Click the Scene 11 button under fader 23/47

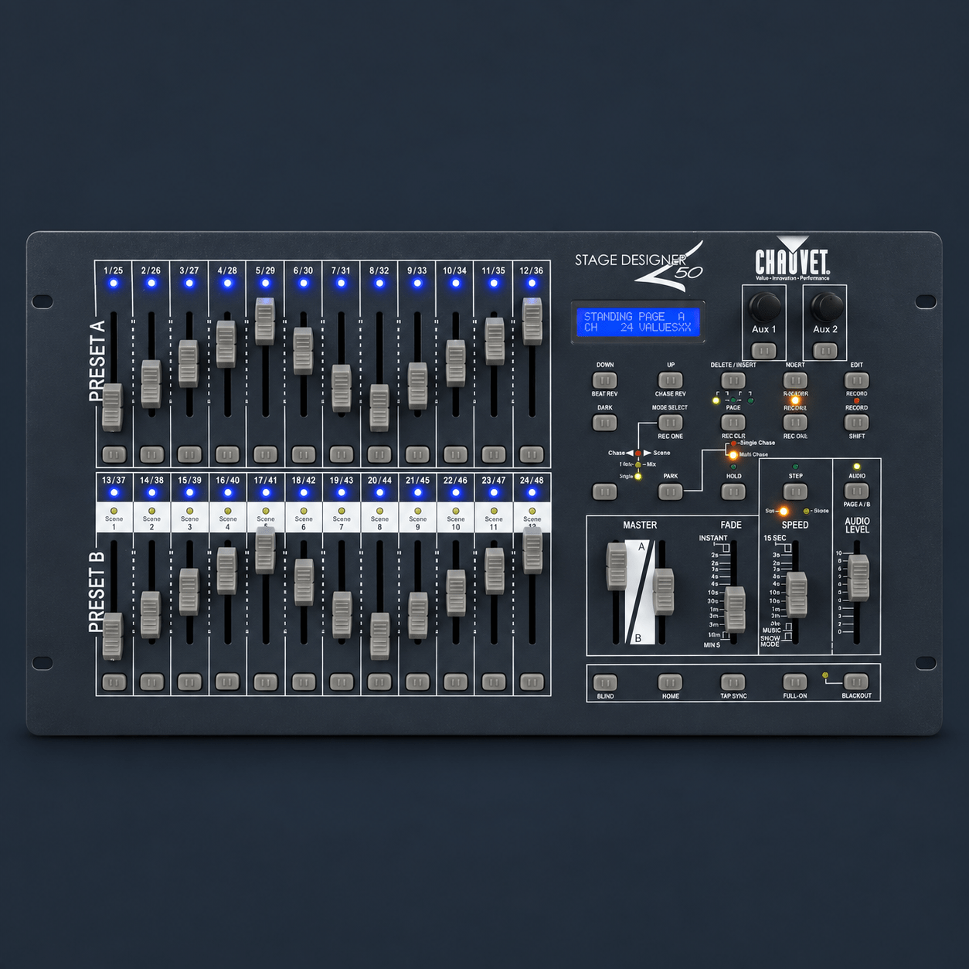(x=494, y=682)
